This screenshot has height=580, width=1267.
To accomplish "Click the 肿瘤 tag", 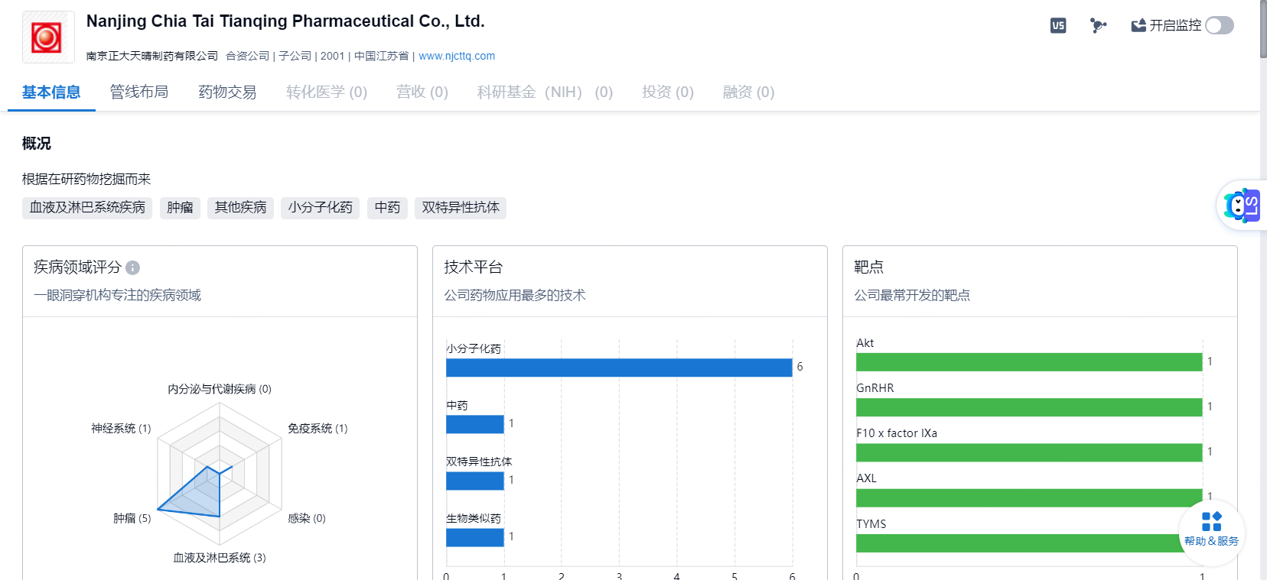I will tap(180, 208).
